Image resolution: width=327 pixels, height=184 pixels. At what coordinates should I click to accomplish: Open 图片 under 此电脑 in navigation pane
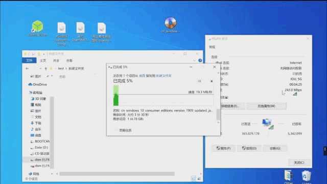tap(36, 111)
